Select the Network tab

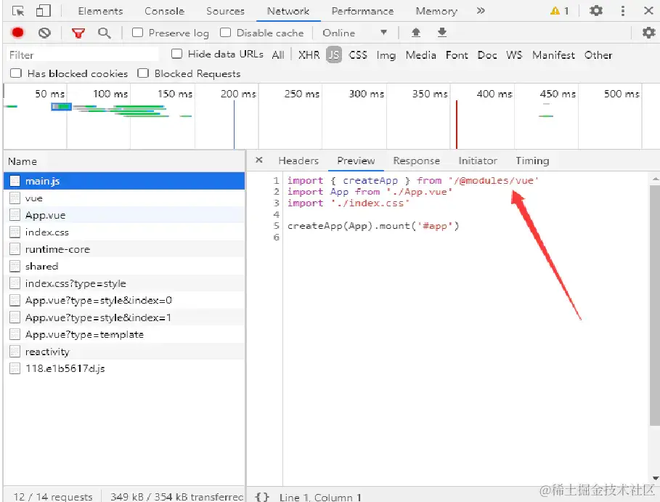tap(288, 11)
